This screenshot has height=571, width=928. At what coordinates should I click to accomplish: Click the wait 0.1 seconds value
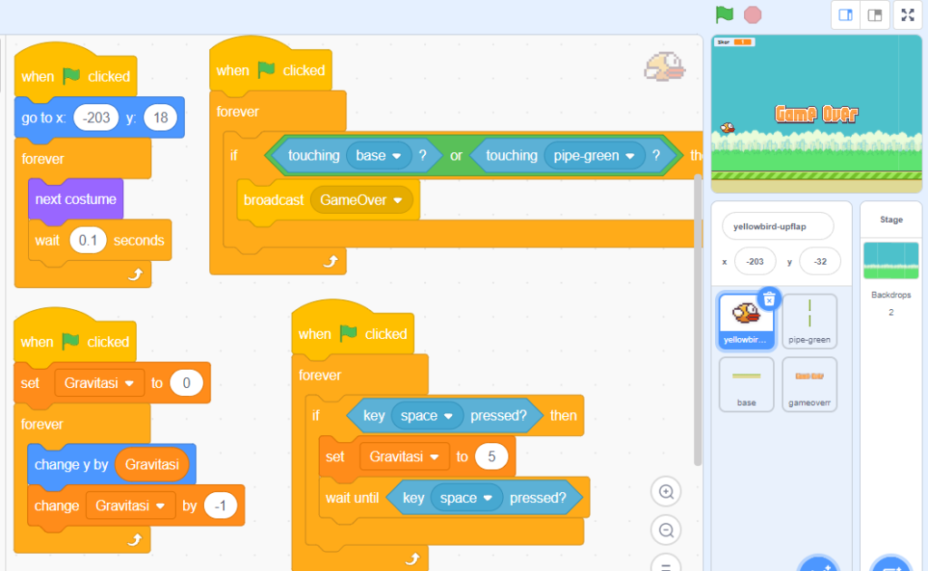[x=88, y=240]
